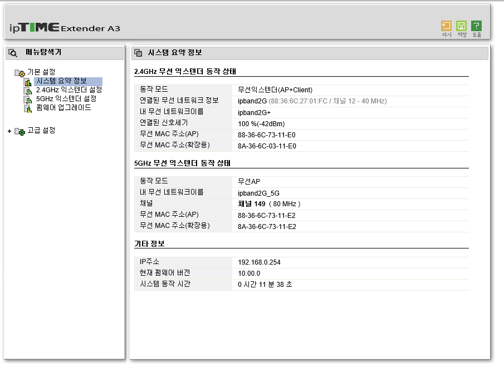504x368 pixels.
Task: Click the network name ipband2G+
Action: [x=255, y=113]
